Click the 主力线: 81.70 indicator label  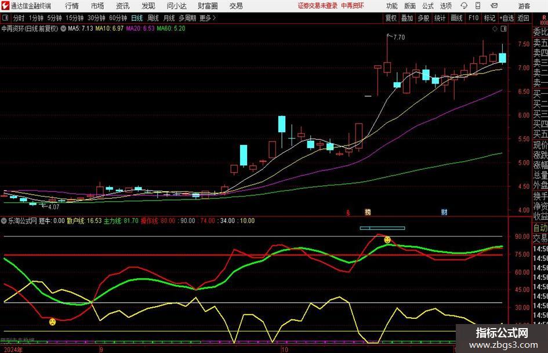click(x=121, y=221)
